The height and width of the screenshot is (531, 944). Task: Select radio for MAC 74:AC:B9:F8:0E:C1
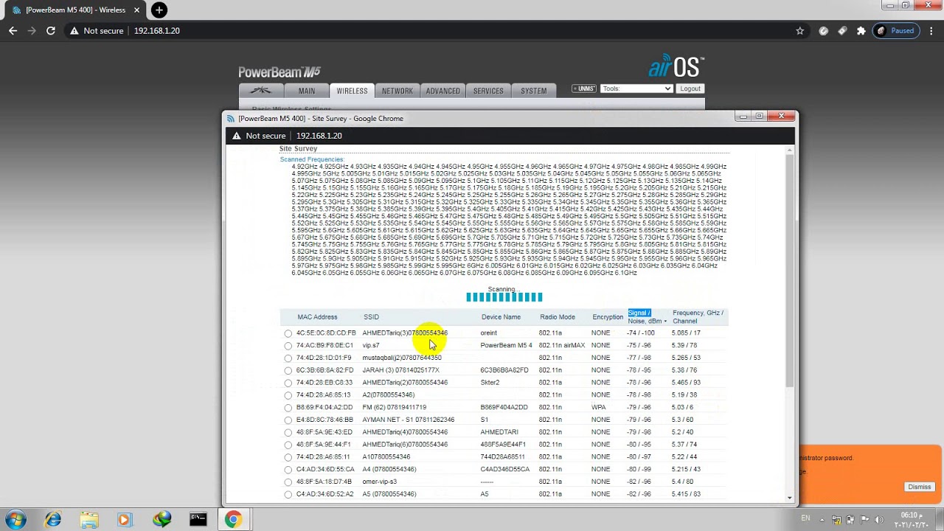(x=288, y=346)
